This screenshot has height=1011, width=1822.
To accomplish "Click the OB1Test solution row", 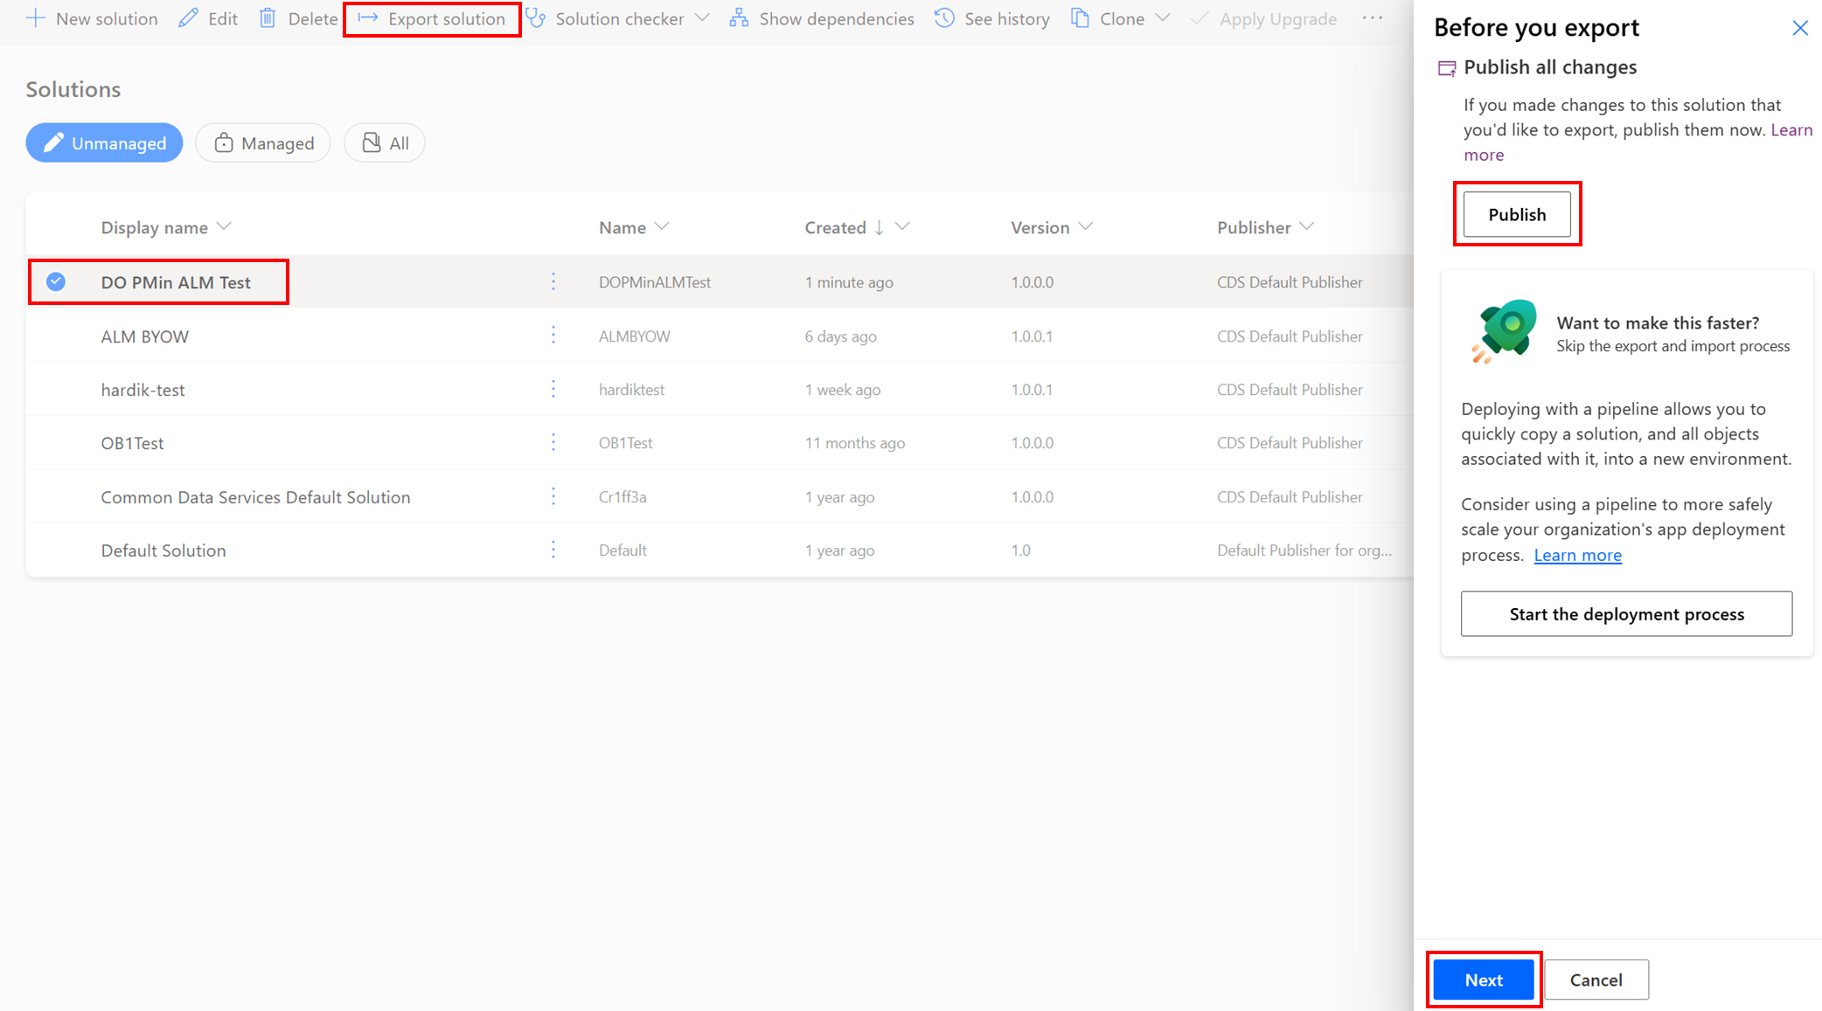I will pos(133,442).
